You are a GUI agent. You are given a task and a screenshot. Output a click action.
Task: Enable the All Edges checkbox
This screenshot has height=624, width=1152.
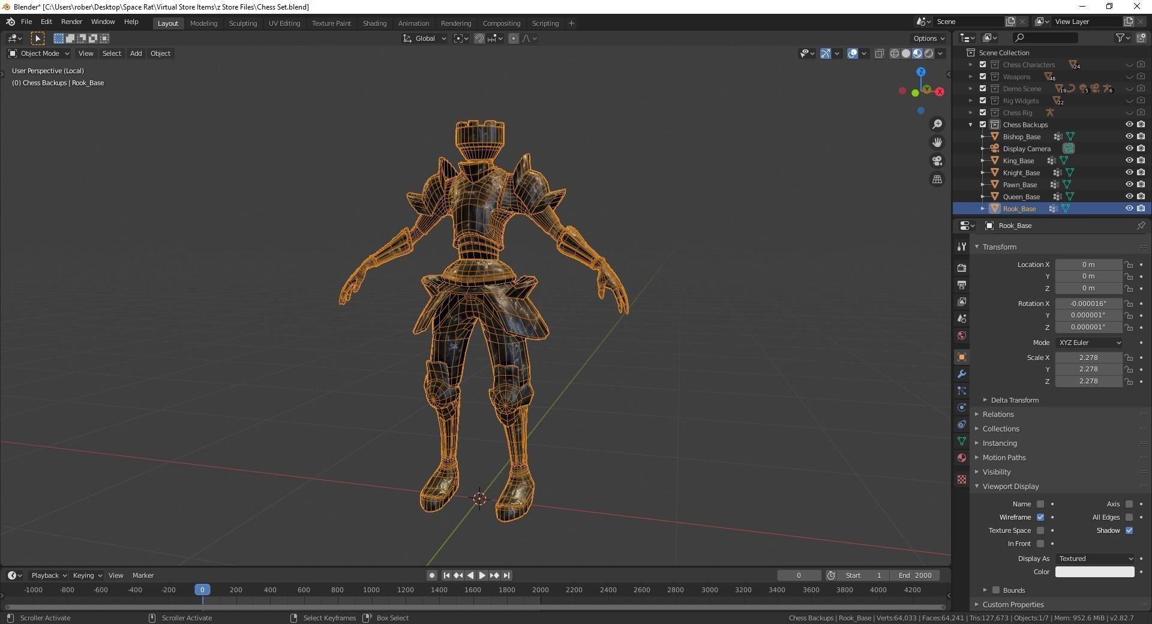coord(1129,517)
